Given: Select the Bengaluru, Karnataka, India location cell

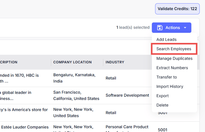Looking at the screenshot, I should click(x=74, y=78).
